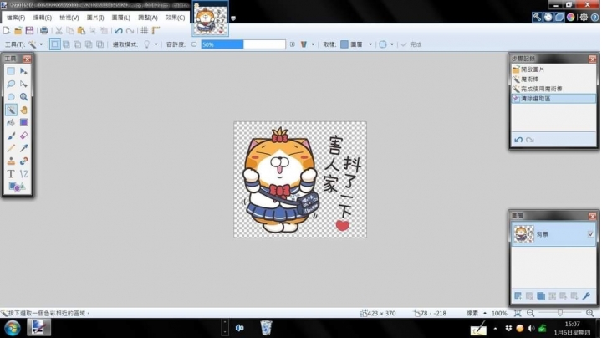Toggle background layer visibility checkbox

590,234
